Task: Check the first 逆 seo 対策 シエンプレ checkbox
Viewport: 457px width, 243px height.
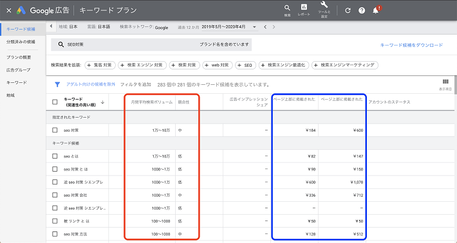Action: (x=55, y=182)
